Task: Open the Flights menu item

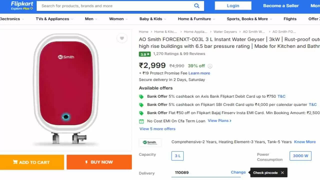Action: pos(290,19)
